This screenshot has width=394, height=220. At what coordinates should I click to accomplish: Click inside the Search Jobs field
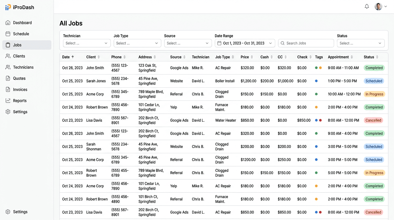[x=306, y=43]
